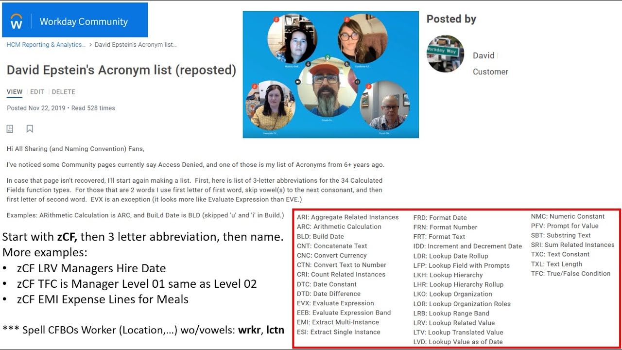Click the Workday logo icon

[x=17, y=21]
